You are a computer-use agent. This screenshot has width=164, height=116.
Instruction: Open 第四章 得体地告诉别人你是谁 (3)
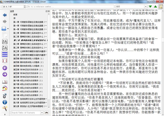28,66
